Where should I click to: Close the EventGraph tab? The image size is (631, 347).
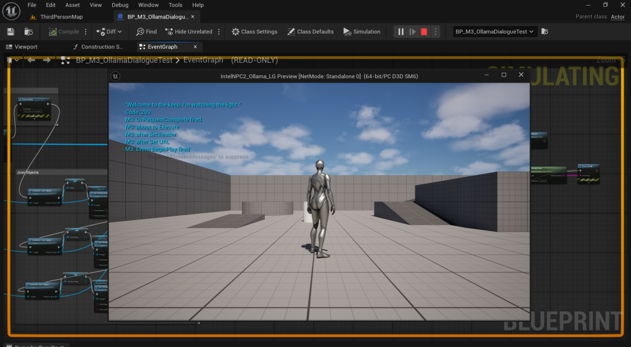(195, 47)
